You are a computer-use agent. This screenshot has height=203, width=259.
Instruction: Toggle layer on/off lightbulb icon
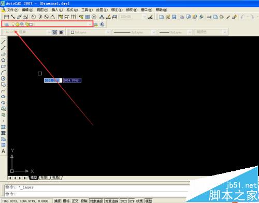13,24
